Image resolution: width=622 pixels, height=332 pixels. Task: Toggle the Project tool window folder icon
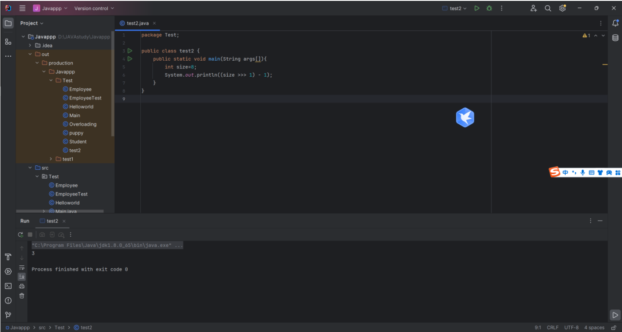(x=8, y=23)
